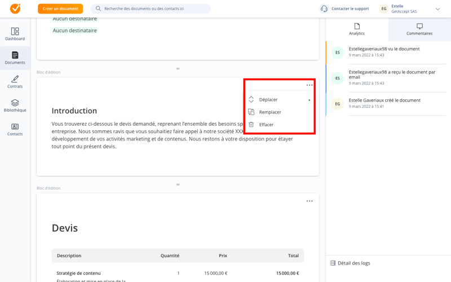The image size is (451, 282).
Task: Click the search magnifier icon
Action: point(98,8)
